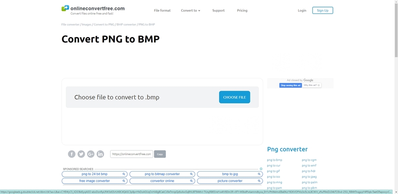The height and width of the screenshot is (194, 398).
Task: Click search icon on 'bmp to jpg'
Action: [x=259, y=174]
